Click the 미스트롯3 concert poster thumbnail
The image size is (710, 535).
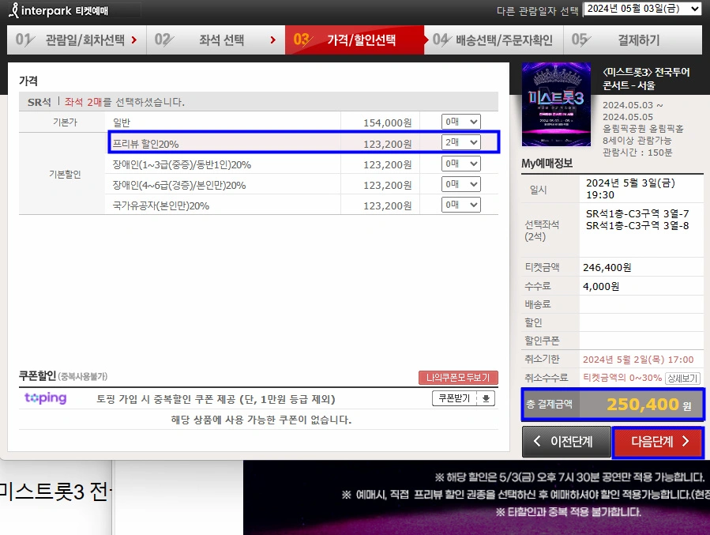[556, 104]
